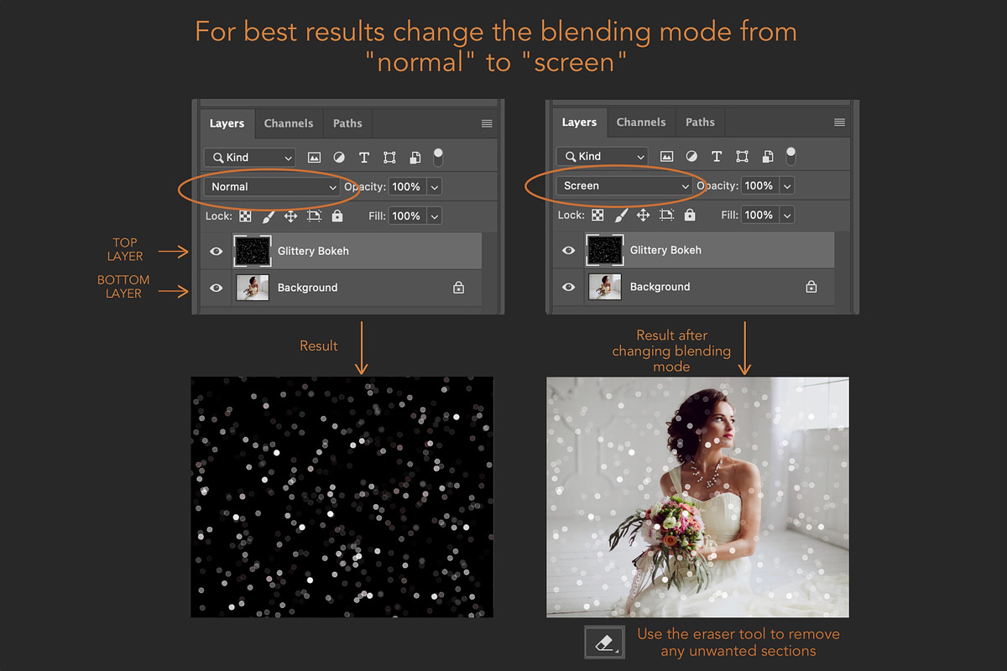Click type layer filter icon in right panel

tap(717, 157)
